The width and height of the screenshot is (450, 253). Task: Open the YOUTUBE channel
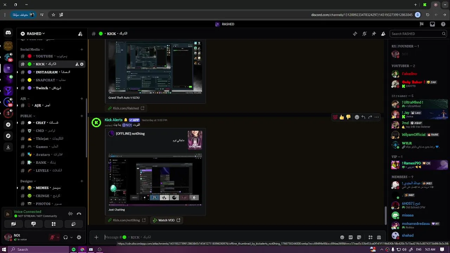[x=52, y=56]
